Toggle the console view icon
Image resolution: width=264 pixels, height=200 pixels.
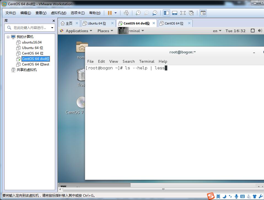tap(203, 13)
